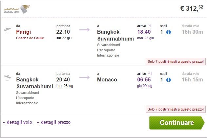Click the return flight airplane icon
The width and height of the screenshot is (207, 138).
pyautogui.click(x=7, y=77)
